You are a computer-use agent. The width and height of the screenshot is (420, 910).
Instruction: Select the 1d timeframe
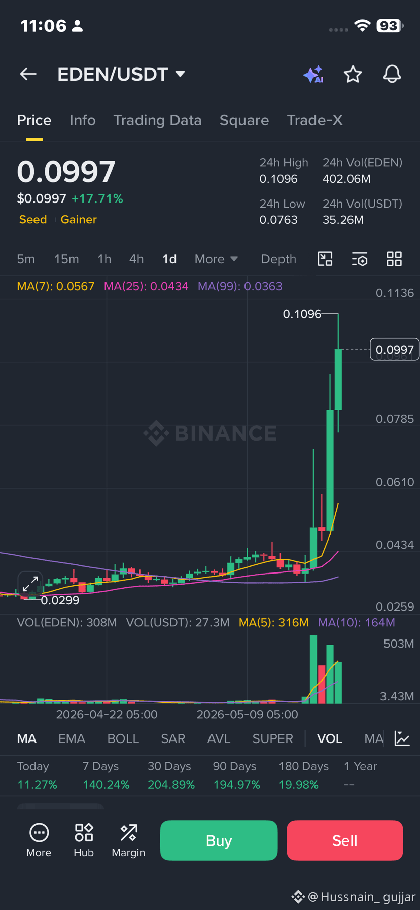[169, 259]
